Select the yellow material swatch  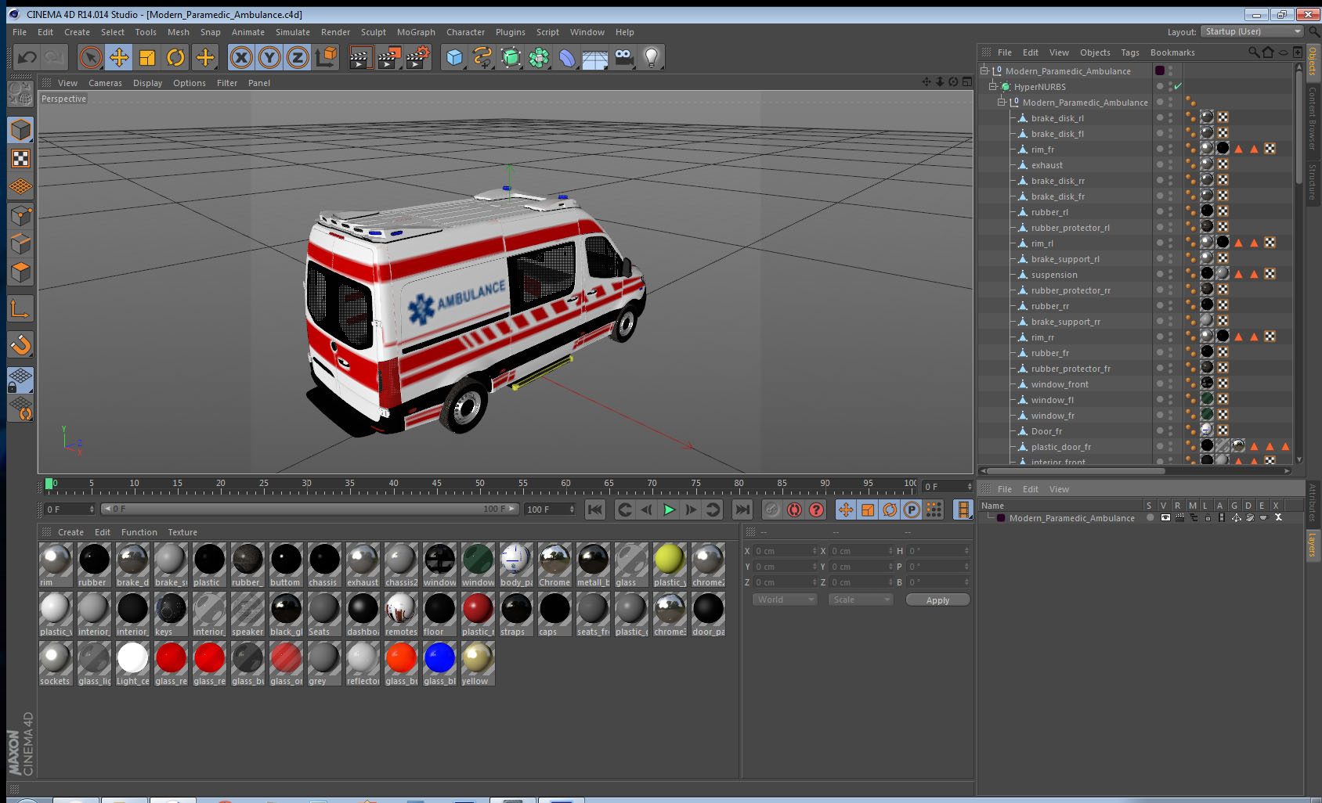point(478,663)
